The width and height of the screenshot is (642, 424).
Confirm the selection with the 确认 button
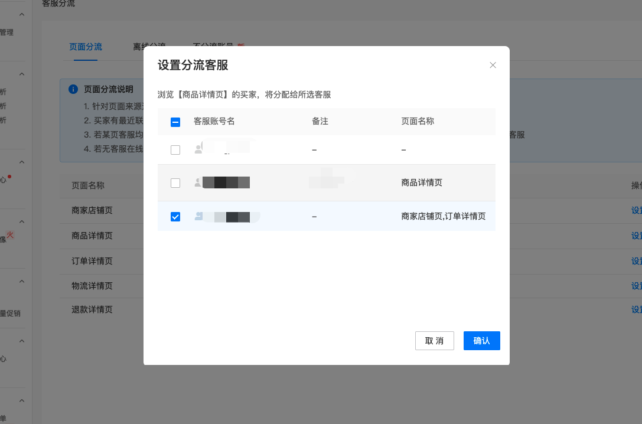[481, 341]
